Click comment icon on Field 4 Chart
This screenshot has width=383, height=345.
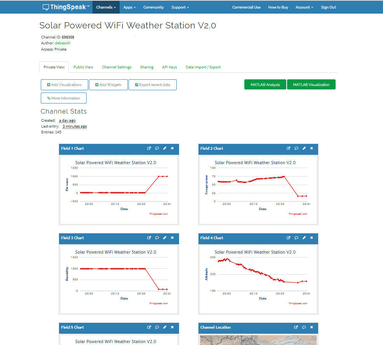(x=296, y=238)
